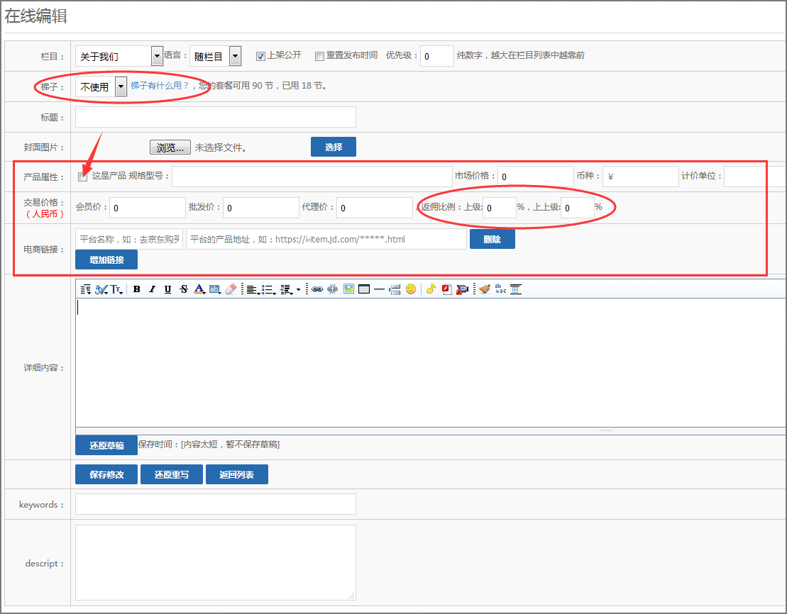Open the indent tool
Viewport: 787px width, 614px height.
point(287,289)
